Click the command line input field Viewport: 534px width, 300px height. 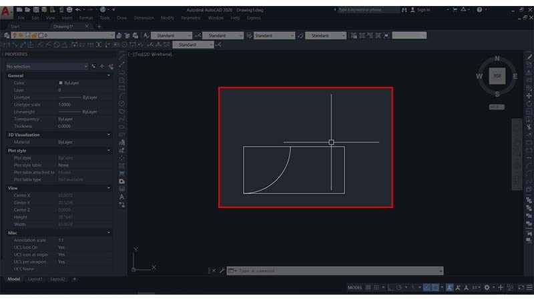(x=334, y=271)
